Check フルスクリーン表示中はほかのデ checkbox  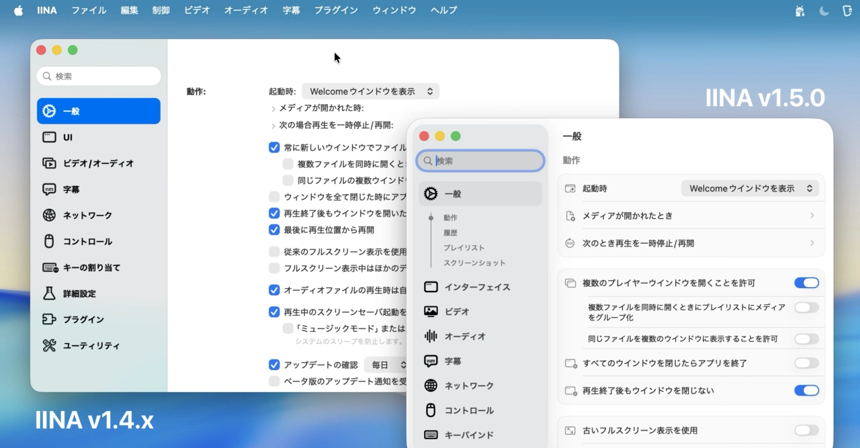(x=274, y=268)
